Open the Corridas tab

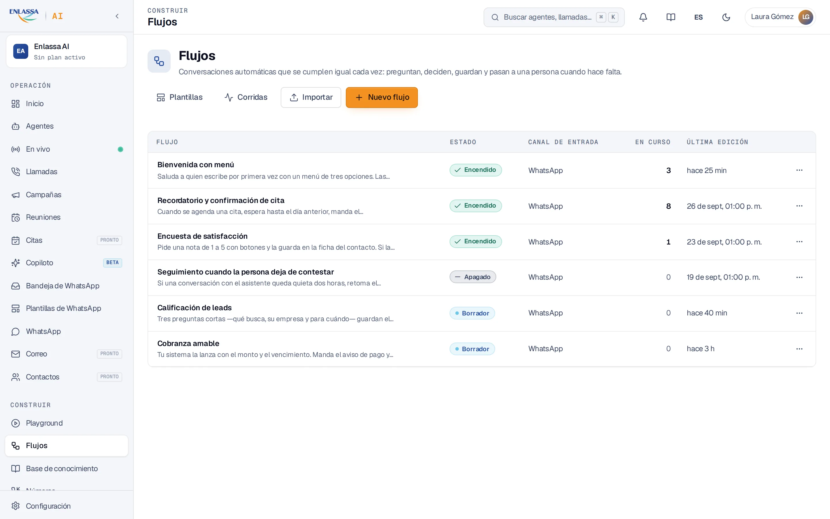(246, 97)
